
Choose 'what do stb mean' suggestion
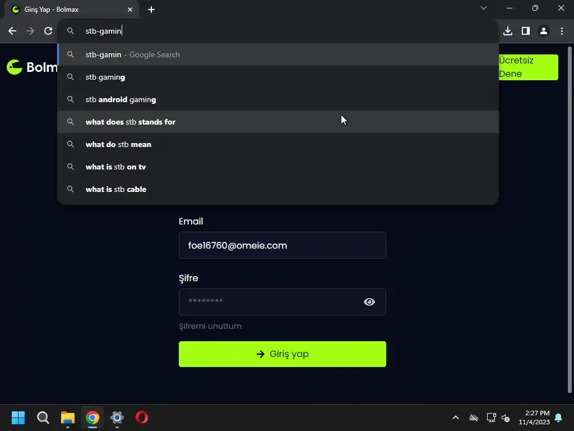(278, 144)
